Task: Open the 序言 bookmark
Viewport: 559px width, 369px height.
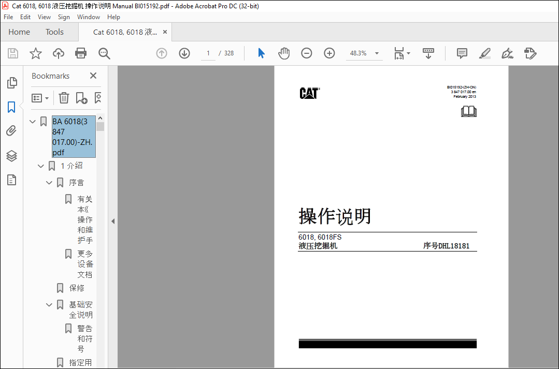Action: (x=76, y=183)
